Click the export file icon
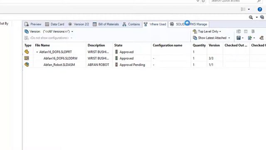266x150 pixels. pos(250,38)
